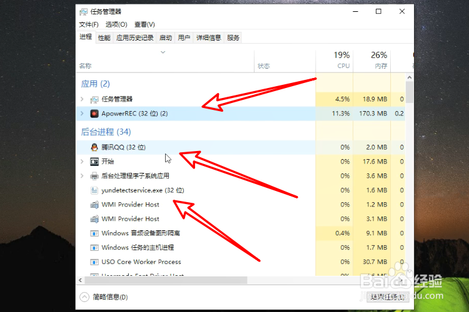Click the 简略信息(D) link

[110, 297]
